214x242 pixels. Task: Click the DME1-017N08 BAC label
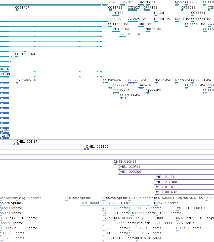(x=166, y=182)
